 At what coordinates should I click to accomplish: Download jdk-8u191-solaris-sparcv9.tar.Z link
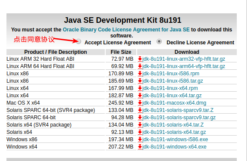tap(178, 110)
